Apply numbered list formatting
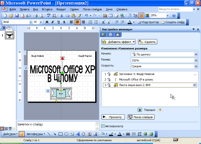This screenshot has width=201, height=144. click(90, 22)
